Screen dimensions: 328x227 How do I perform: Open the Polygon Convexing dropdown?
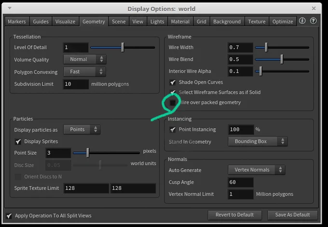click(85, 72)
